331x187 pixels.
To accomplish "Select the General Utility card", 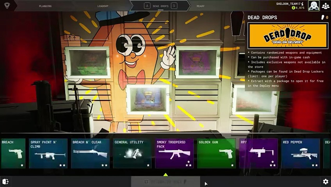I will tap(132, 153).
